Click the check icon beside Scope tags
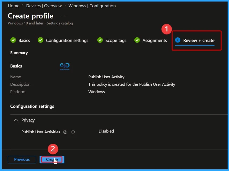This screenshot has width=229, height=171. [x=100, y=40]
